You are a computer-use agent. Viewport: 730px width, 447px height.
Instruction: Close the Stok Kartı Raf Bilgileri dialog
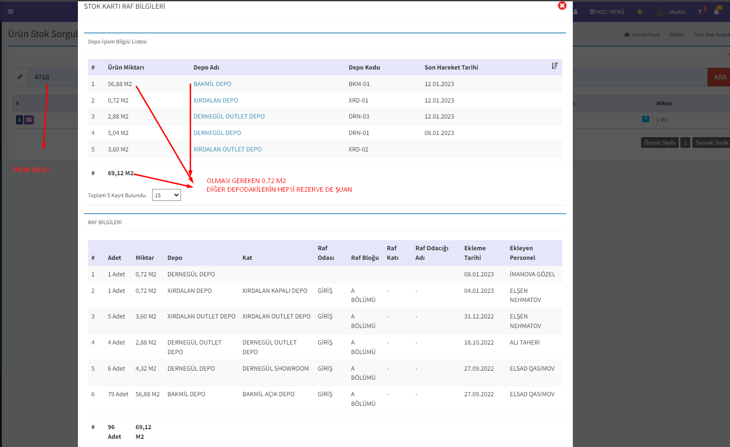coord(562,5)
